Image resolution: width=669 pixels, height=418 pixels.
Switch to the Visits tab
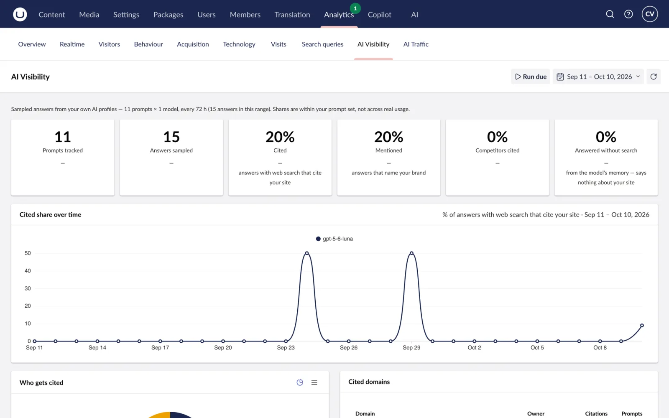[x=278, y=44]
